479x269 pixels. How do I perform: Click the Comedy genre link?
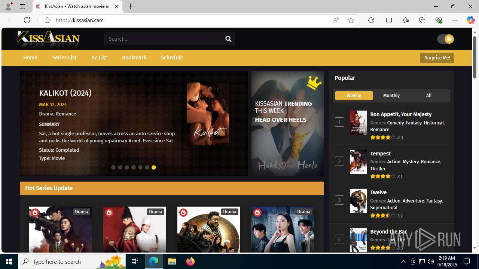tap(395, 123)
